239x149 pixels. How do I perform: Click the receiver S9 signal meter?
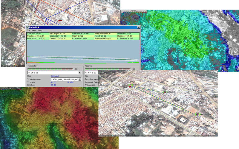tap(108, 69)
